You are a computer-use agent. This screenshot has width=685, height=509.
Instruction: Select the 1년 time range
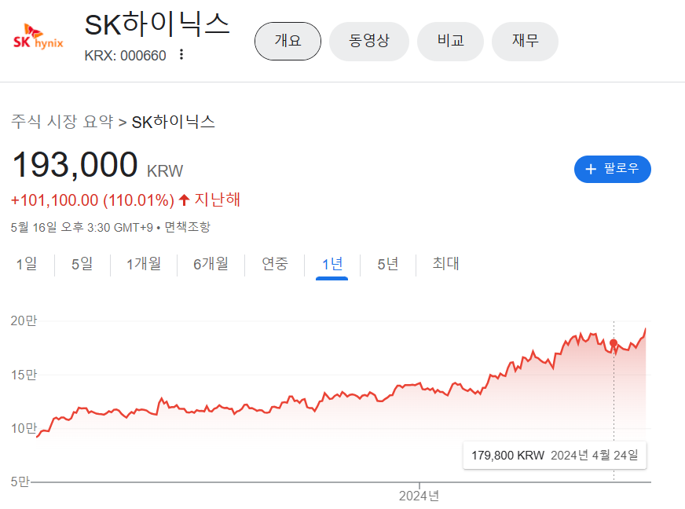tap(332, 264)
